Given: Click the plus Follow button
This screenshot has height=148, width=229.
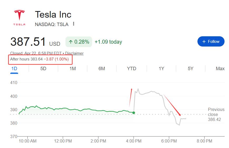Looking at the screenshot, I should tap(211, 42).
